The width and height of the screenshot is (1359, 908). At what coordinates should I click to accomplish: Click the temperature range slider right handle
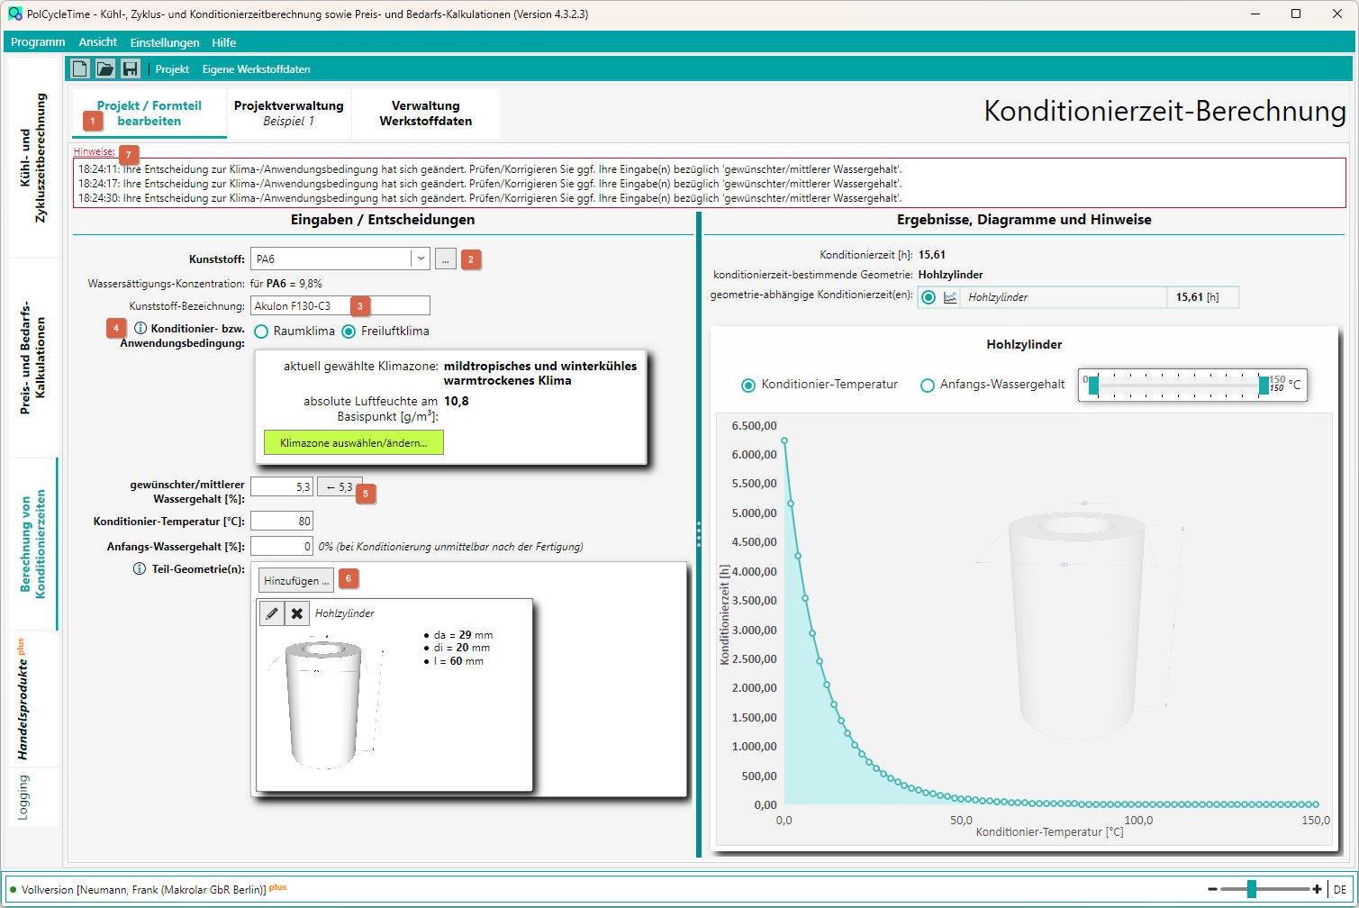pyautogui.click(x=1264, y=386)
